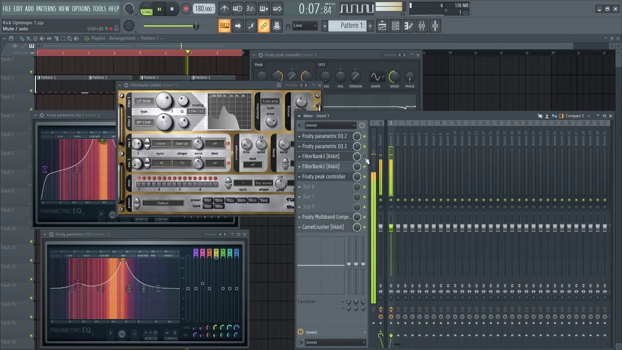Image resolution: width=622 pixels, height=350 pixels.
Task: Click the step edit arrow icon
Action: coord(238,26)
